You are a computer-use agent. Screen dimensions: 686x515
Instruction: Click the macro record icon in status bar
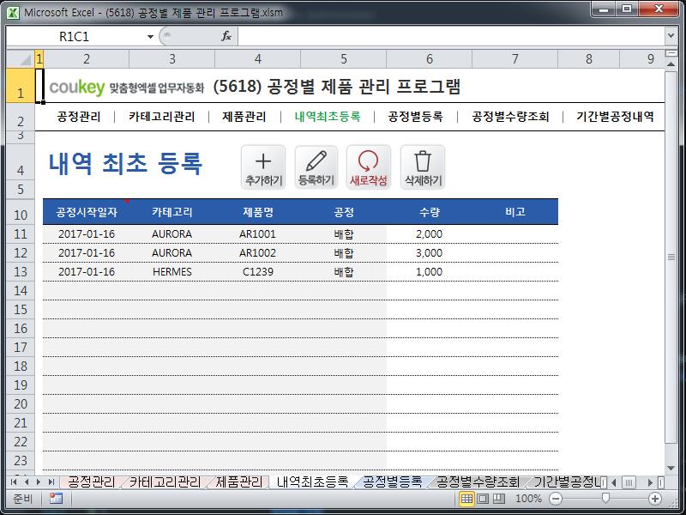(56, 499)
